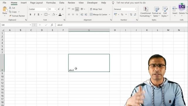Click the formula bar showing abcd

(x=122, y=25)
